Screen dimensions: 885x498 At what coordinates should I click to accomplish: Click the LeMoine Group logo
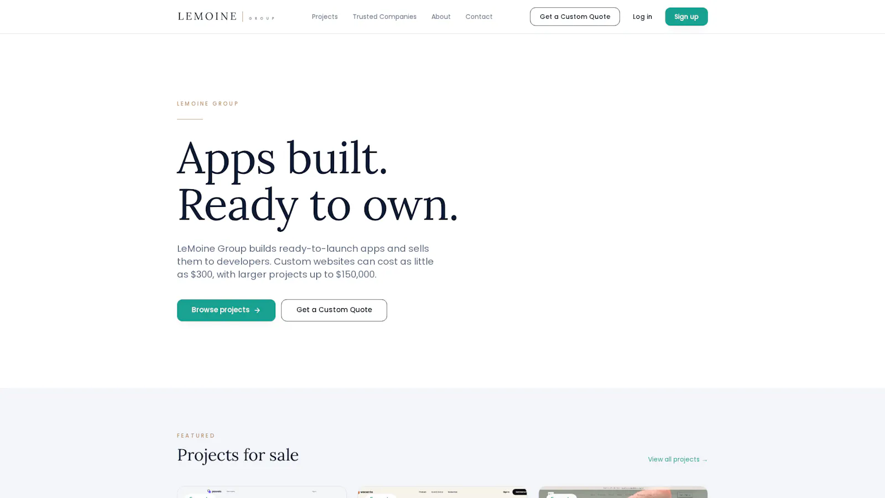click(x=226, y=17)
